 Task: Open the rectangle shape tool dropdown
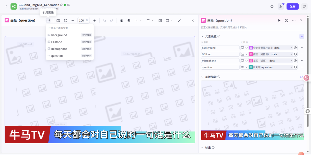[x=172, y=20]
